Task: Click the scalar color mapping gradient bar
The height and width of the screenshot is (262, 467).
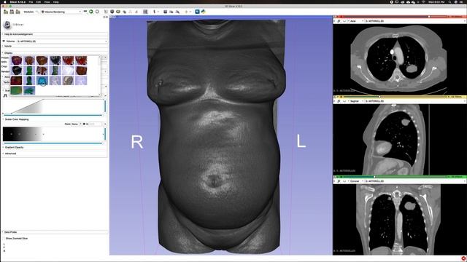Action: coord(53,134)
